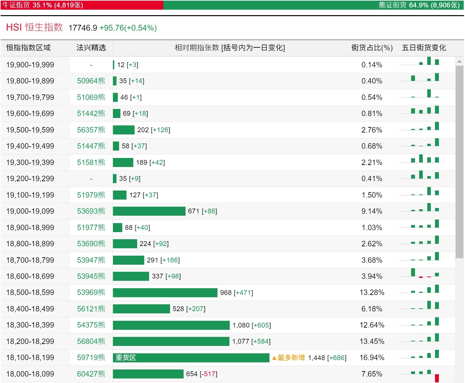Click five-day chart for row 18,000-18,099
The height and width of the screenshot is (383, 465).
420,376
